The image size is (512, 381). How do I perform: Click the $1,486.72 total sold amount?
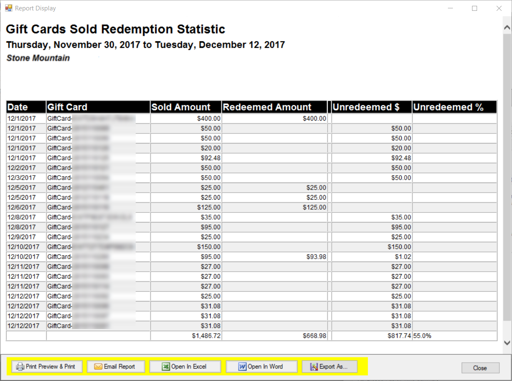click(x=186, y=336)
